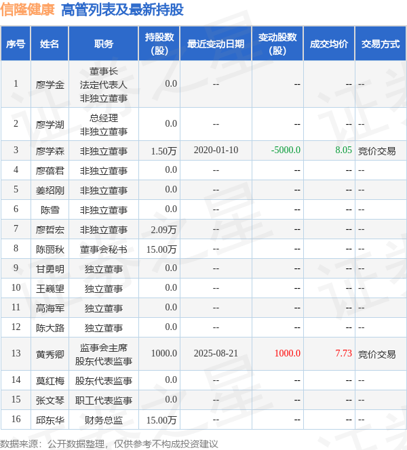Viewport: 407px width, 450px height.
Task: Click the 董事会秘书 position cell
Action: click(x=103, y=249)
